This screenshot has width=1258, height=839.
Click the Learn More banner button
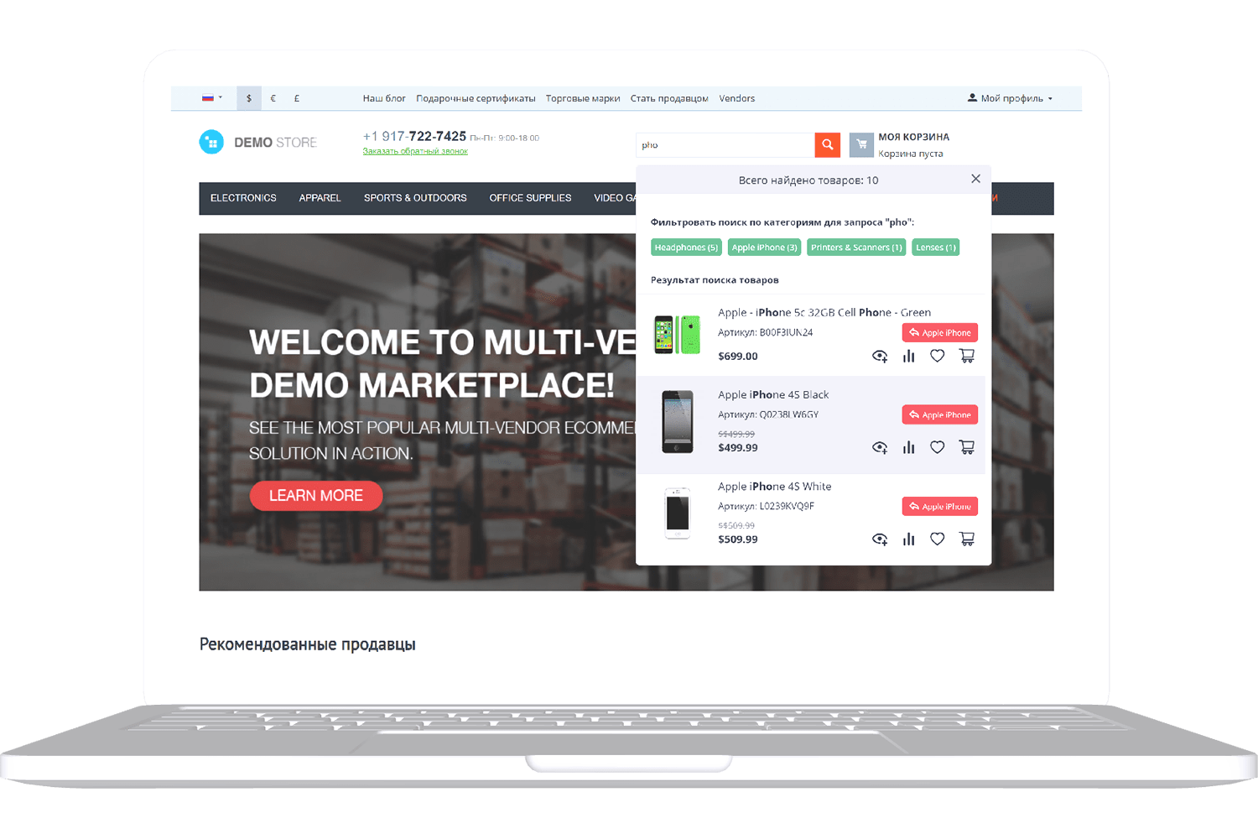pyautogui.click(x=316, y=496)
